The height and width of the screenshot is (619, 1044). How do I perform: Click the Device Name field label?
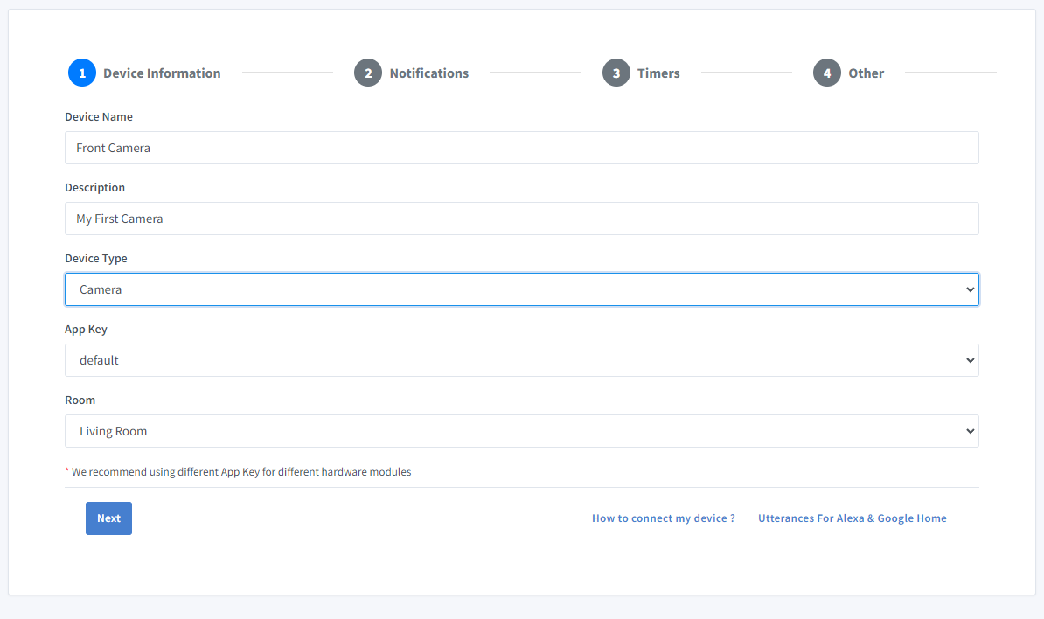coord(99,117)
